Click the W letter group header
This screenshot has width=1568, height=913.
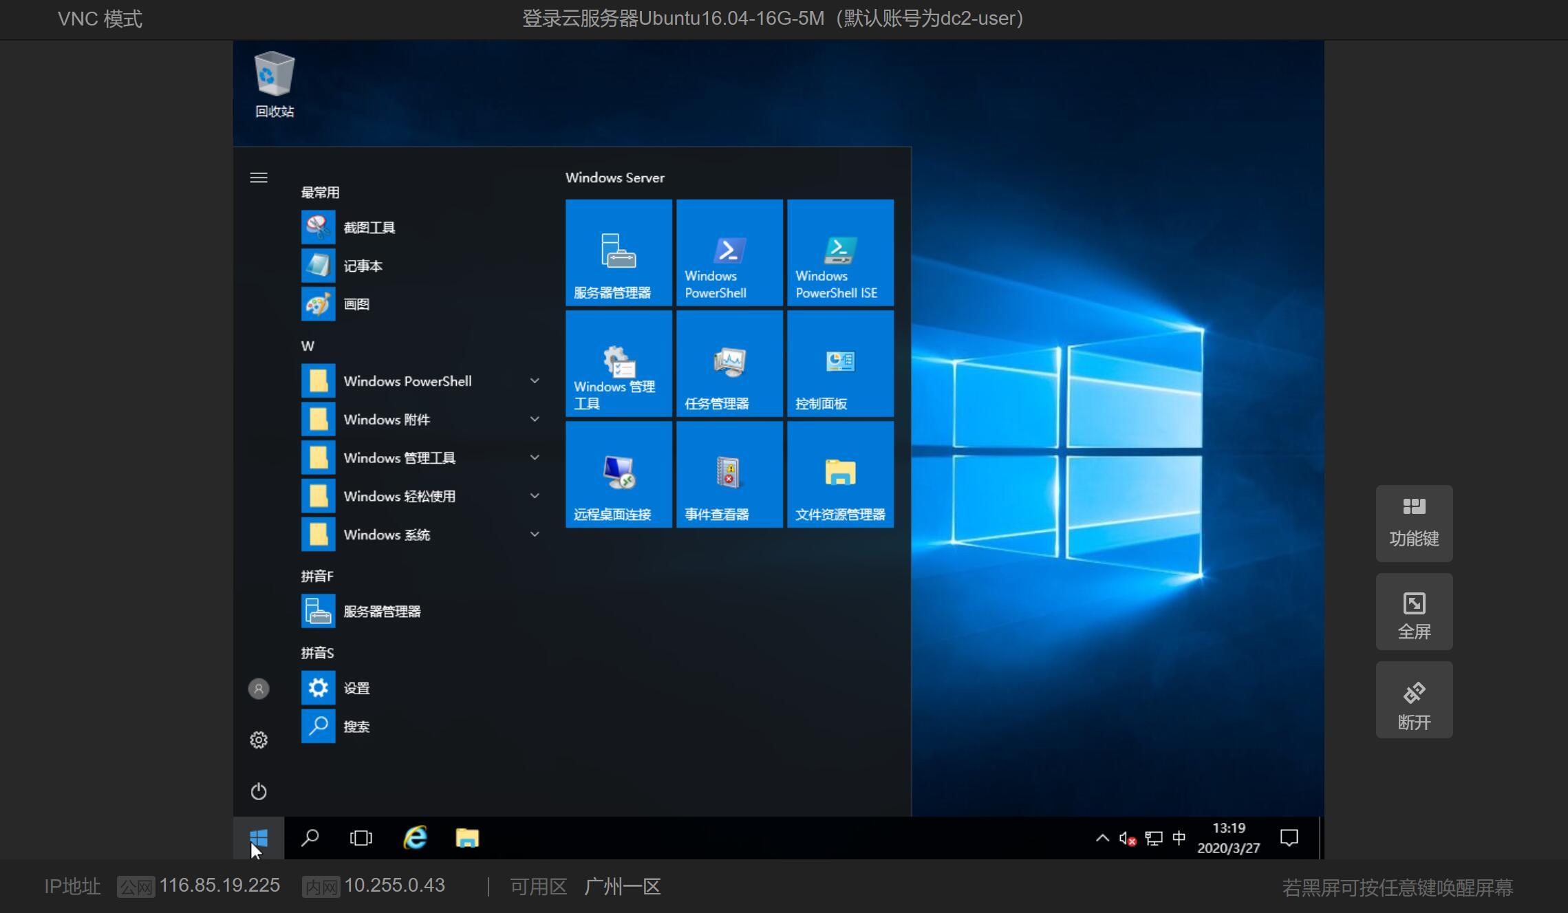(308, 346)
